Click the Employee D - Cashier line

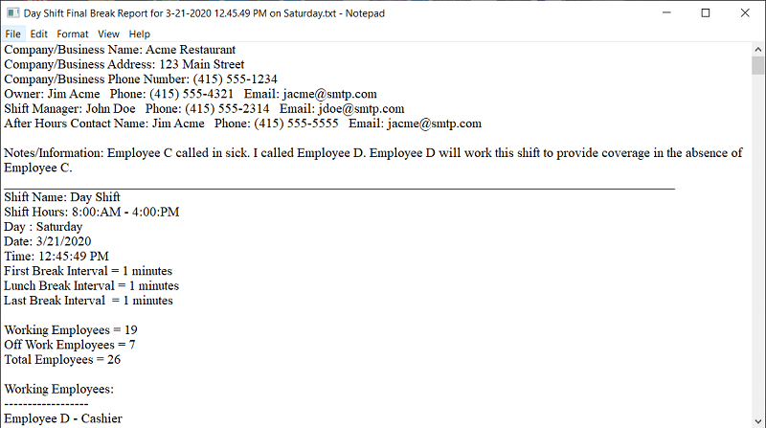(63, 418)
